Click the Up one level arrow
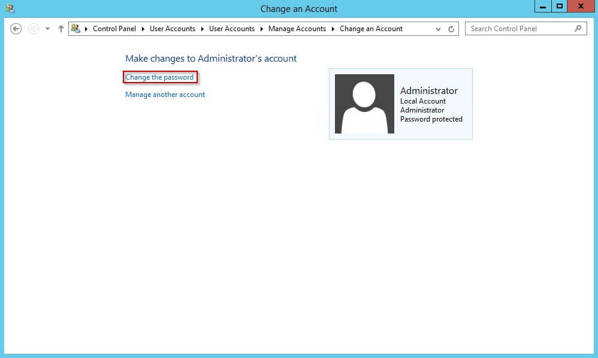 tap(61, 28)
